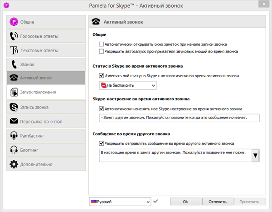Open the Блоггинг section
Screen dimensions: 272x212
(x=46, y=150)
